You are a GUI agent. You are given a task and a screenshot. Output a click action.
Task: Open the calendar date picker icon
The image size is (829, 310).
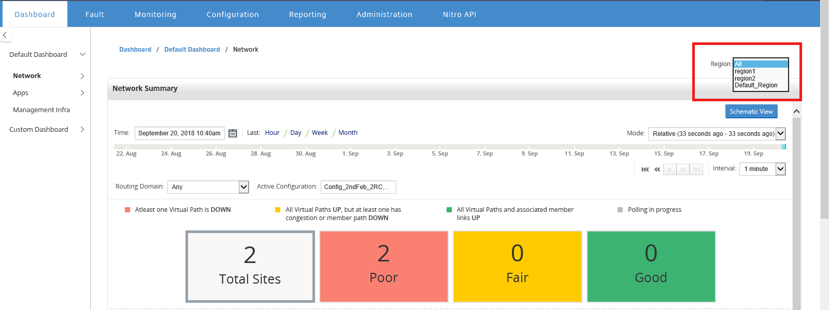(233, 133)
